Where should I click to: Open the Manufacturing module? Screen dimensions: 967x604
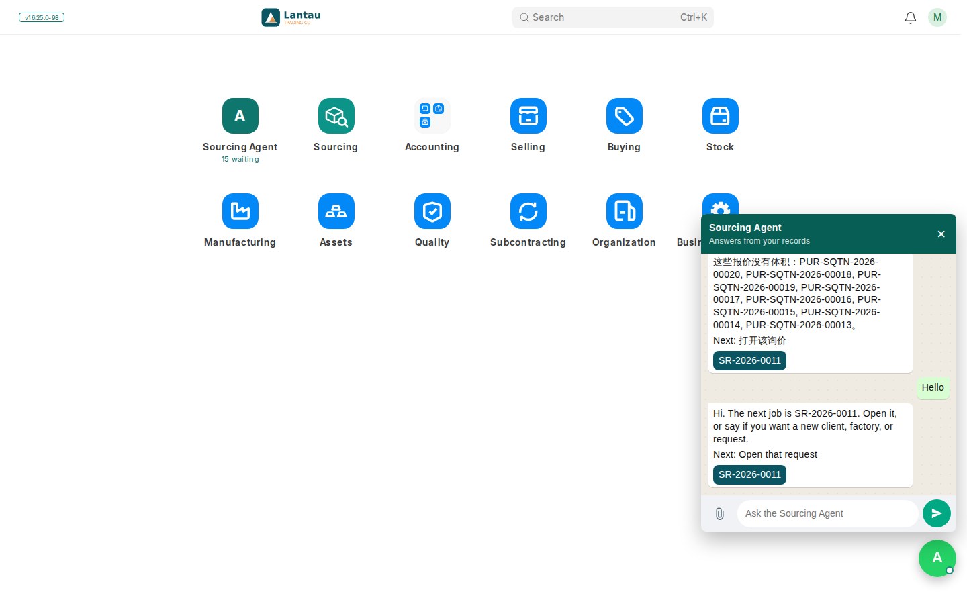(240, 211)
